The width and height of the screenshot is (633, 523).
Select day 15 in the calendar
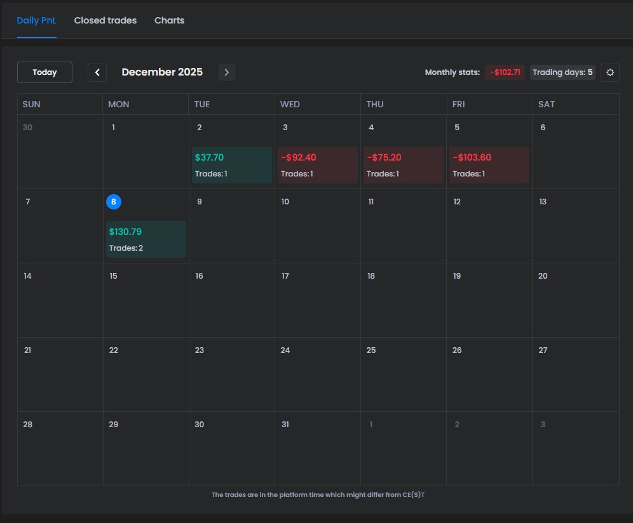click(113, 276)
